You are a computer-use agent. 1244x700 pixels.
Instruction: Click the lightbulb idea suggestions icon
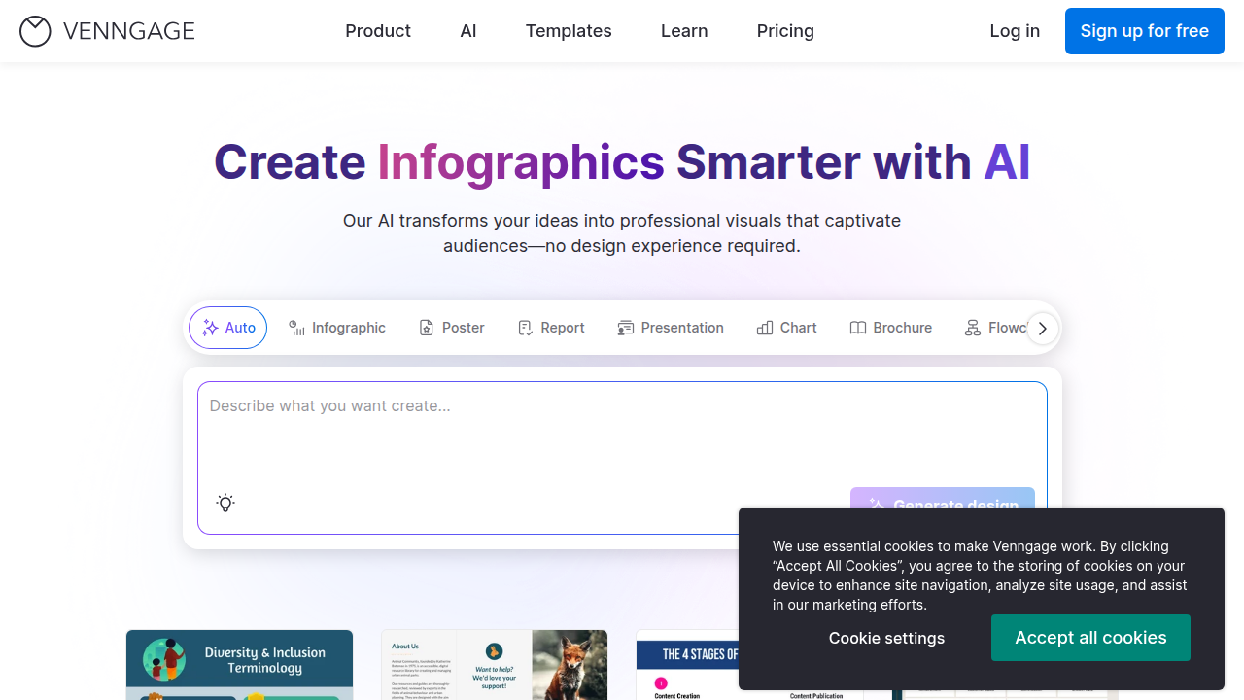[225, 503]
